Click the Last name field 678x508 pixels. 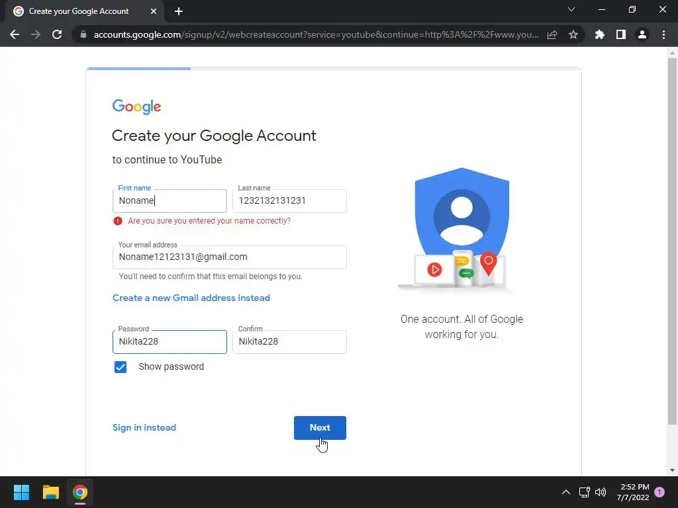click(x=289, y=201)
